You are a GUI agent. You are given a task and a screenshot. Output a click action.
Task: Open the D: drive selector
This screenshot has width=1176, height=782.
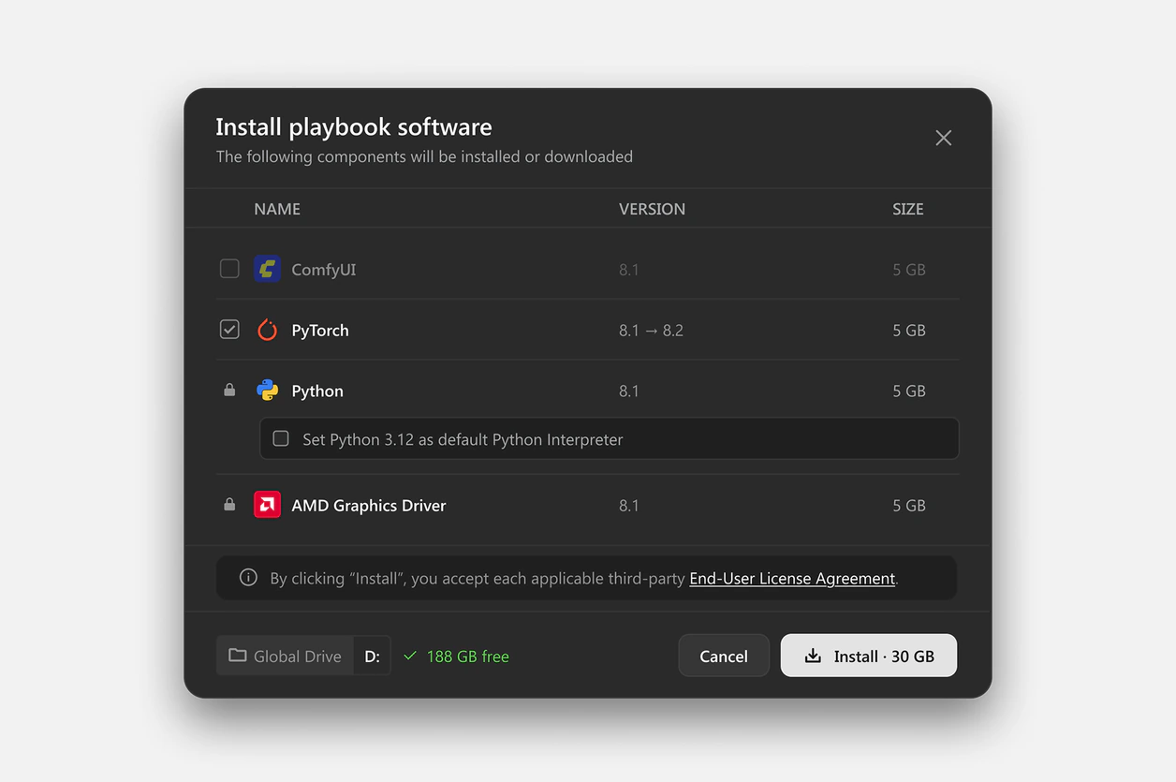pyautogui.click(x=372, y=656)
